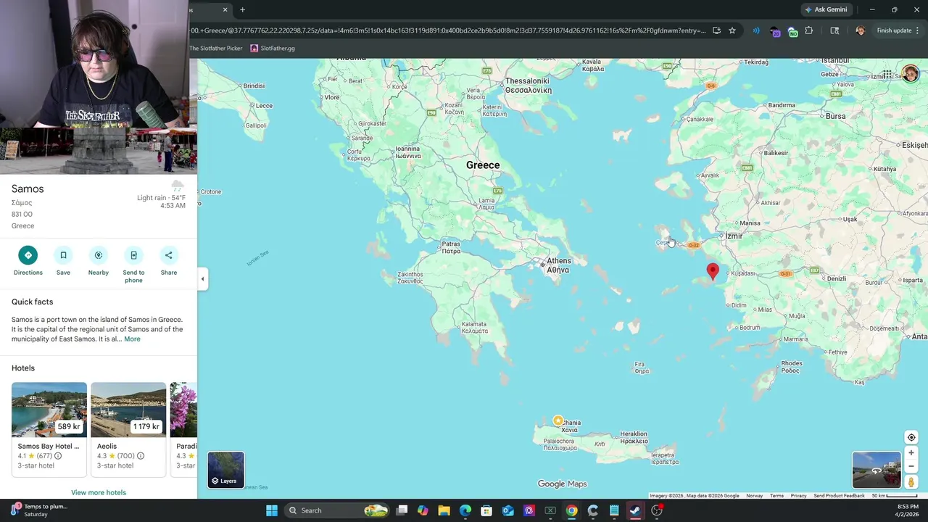Show info for Aeolis hotel rating
Viewport: 928px width, 522px height.
coord(141,456)
